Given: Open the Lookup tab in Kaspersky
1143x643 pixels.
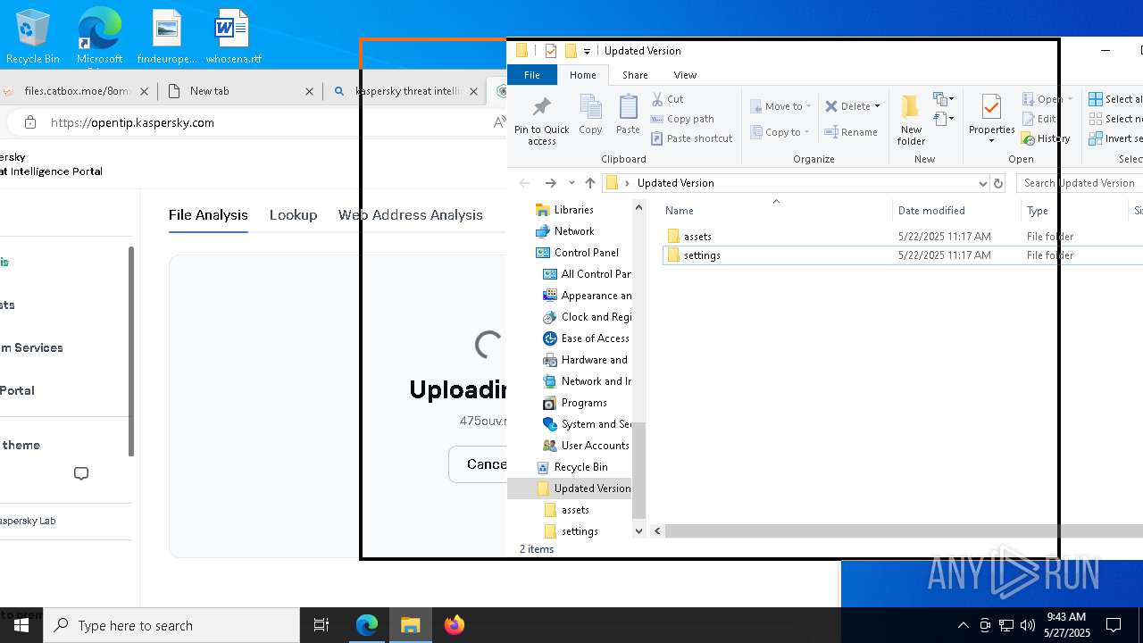Looking at the screenshot, I should tap(293, 215).
